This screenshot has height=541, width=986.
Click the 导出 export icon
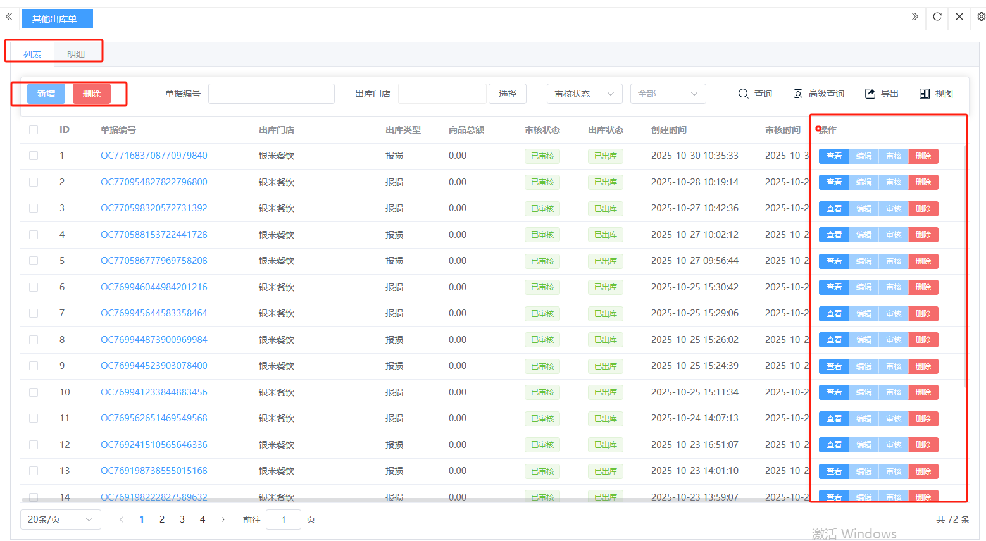pos(870,94)
